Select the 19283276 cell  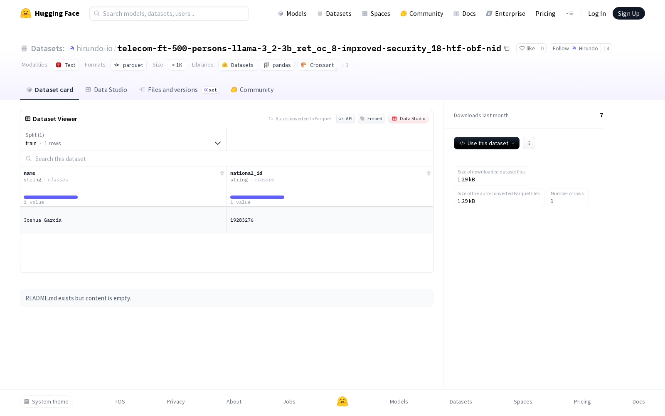(x=330, y=220)
